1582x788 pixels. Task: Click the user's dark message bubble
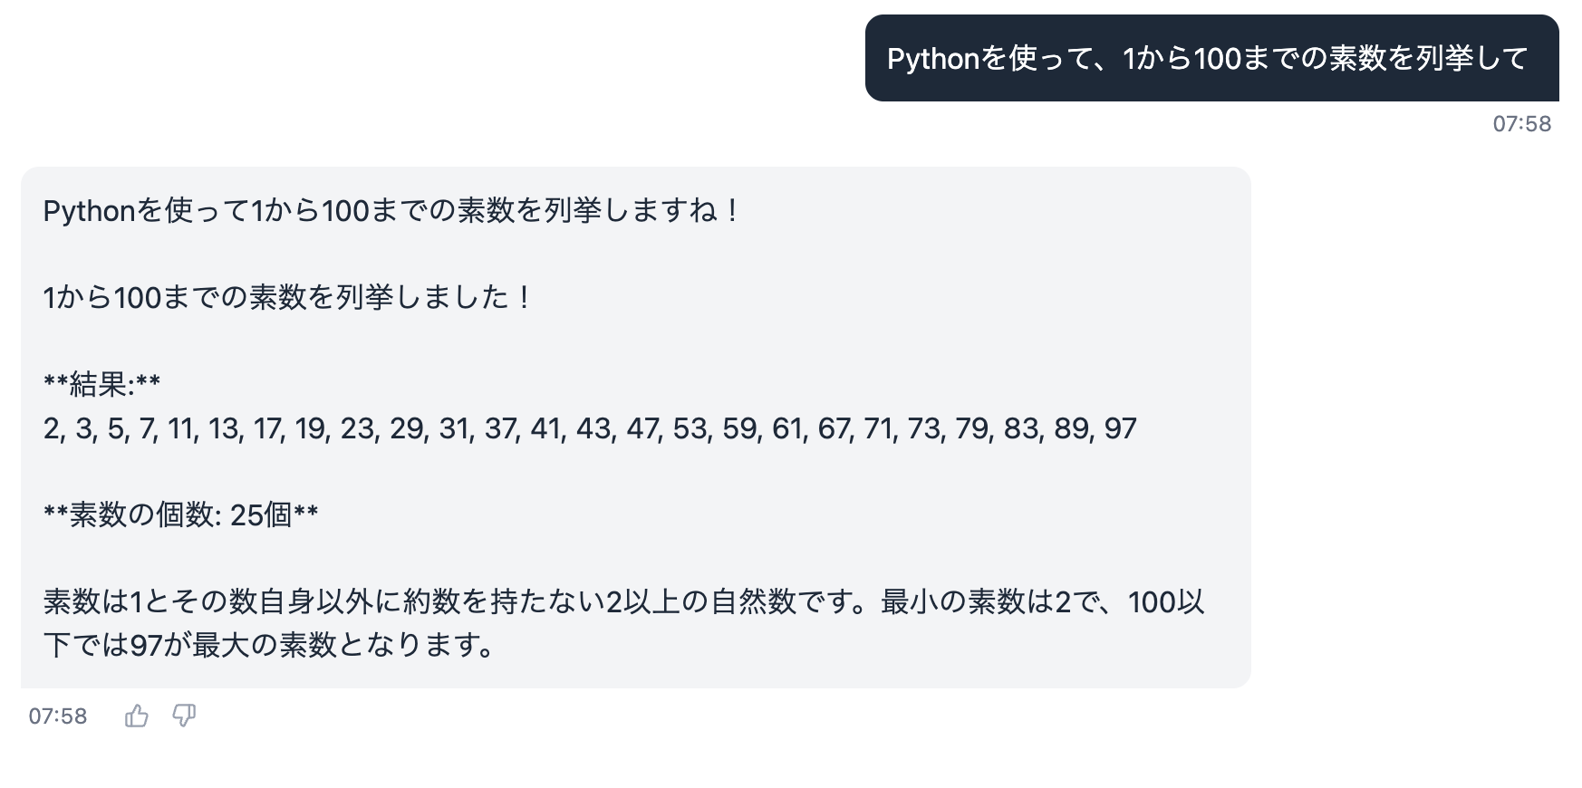(1211, 58)
